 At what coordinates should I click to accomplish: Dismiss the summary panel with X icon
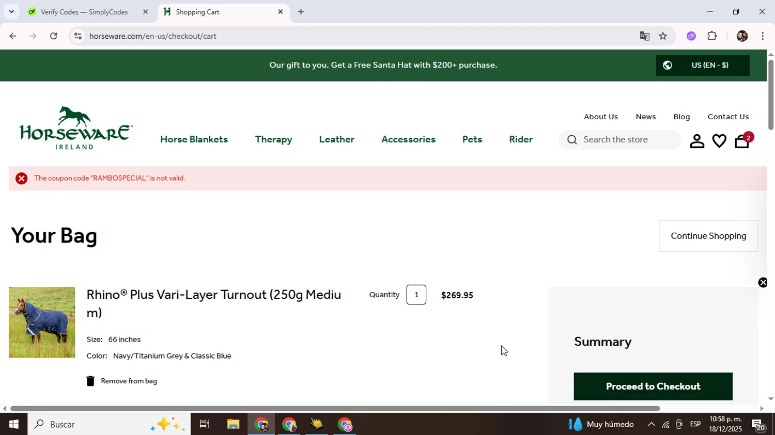[x=763, y=282]
